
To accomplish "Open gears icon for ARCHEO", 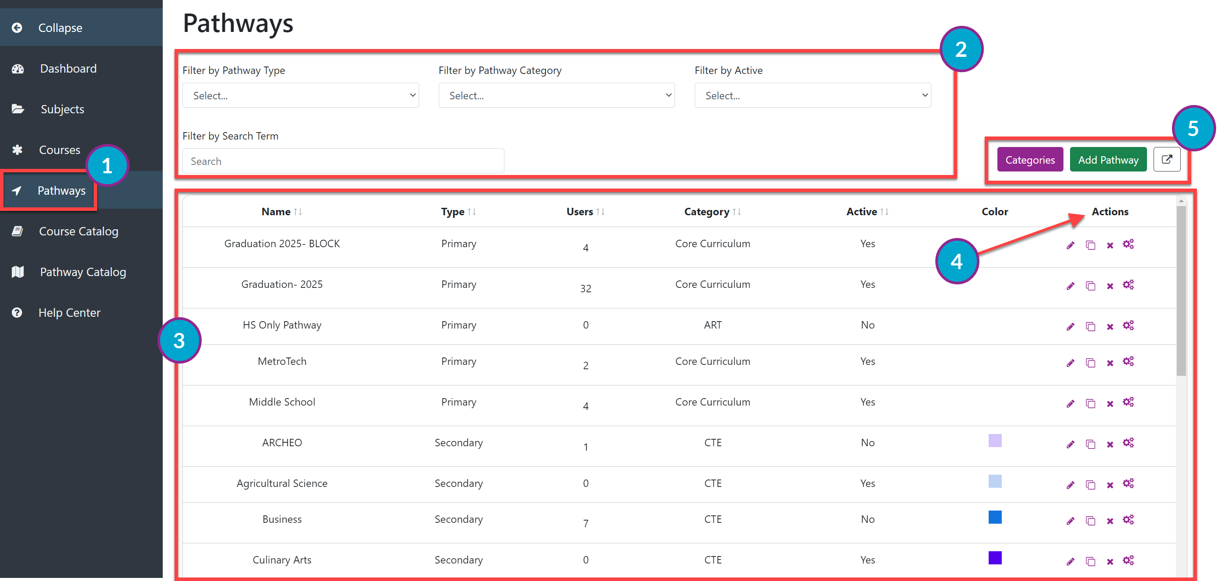I will pos(1128,443).
